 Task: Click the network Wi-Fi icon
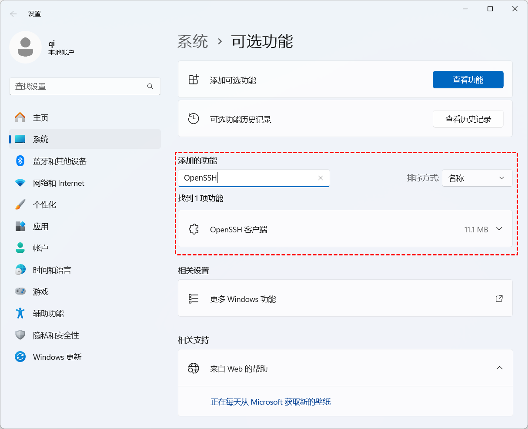tap(20, 183)
